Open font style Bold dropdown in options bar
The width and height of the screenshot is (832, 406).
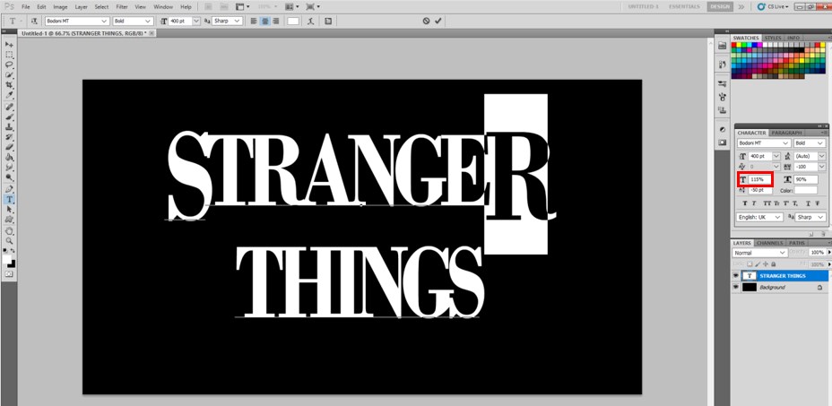click(149, 21)
